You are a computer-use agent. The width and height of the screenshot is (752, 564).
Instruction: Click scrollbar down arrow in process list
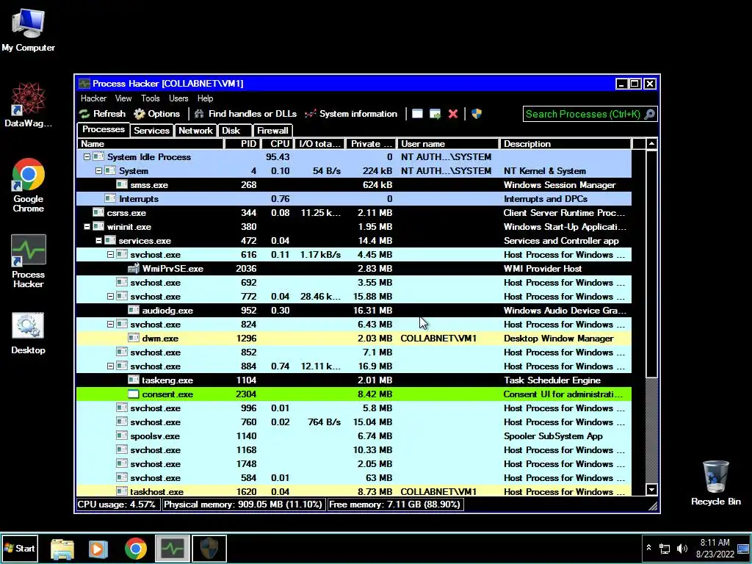[651, 490]
